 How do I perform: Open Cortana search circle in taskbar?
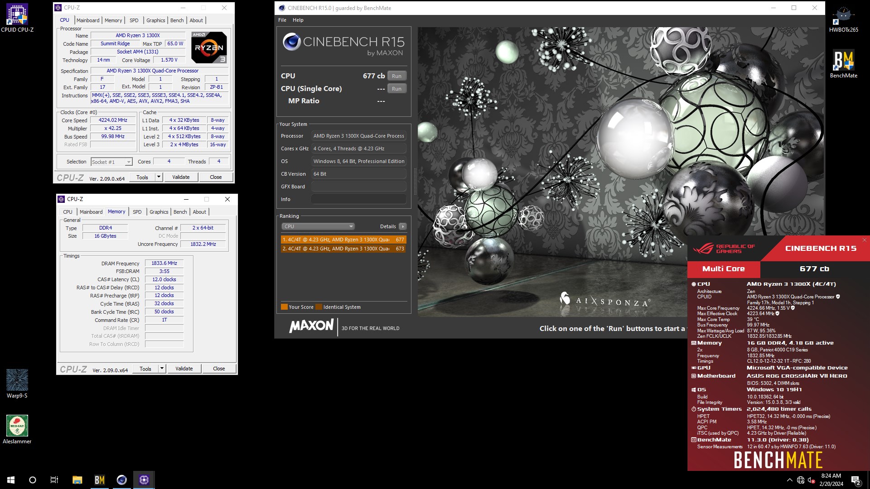click(33, 480)
